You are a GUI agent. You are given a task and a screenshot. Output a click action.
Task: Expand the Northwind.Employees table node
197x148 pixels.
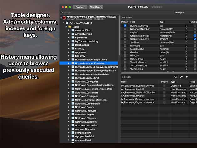pyautogui.click(x=69, y=96)
